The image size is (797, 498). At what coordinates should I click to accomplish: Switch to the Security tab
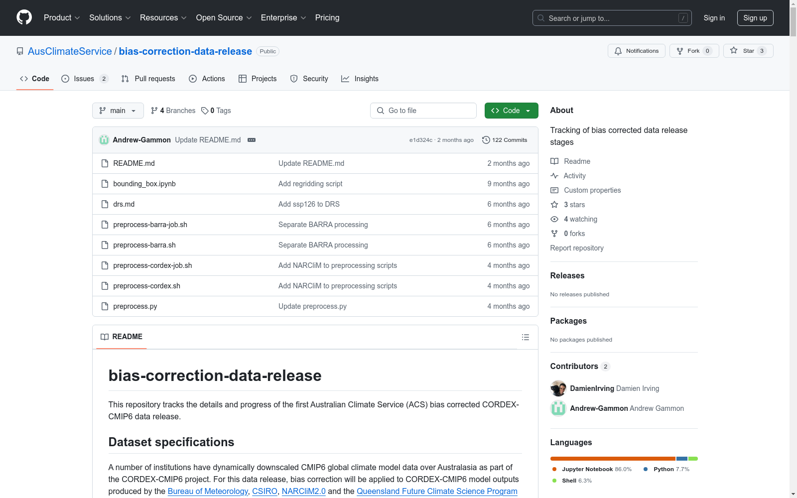click(309, 79)
